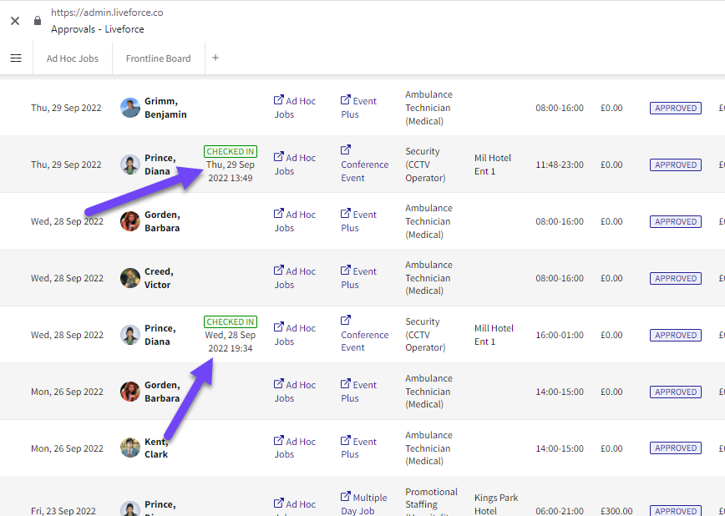
Task: Open Event Plus link in 26 Sep Gorden row
Action: click(358, 392)
